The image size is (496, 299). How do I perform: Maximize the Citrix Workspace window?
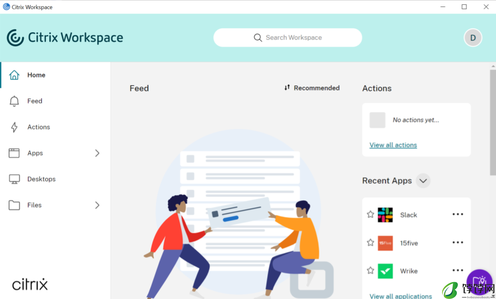coord(464,7)
